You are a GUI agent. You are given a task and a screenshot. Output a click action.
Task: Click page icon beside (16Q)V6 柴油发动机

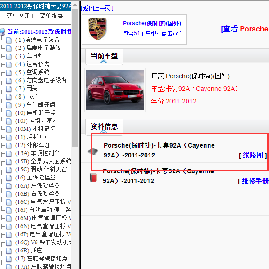[9, 242]
